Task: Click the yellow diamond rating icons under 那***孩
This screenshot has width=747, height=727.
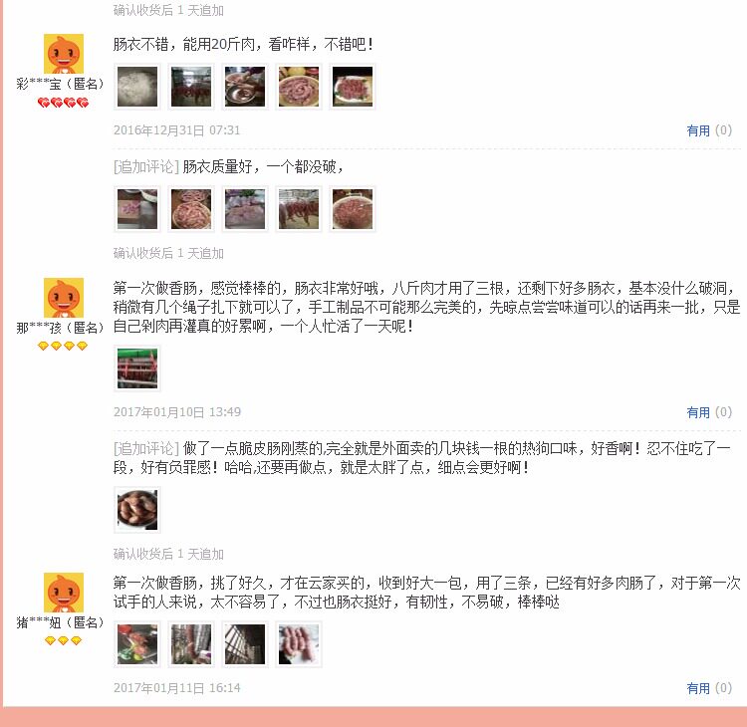Action: click(63, 346)
